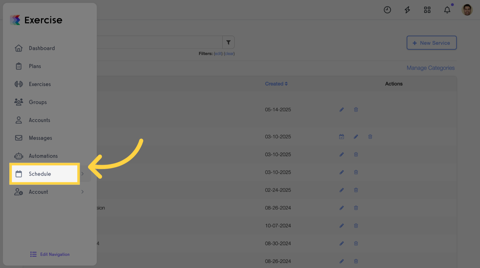Screen dimensions: 480x268
Task: Open the Accounts page
Action: tap(39, 120)
